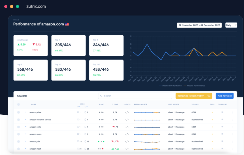Open comment icon for amazon smile
The width and height of the screenshot is (244, 155).
(x=222, y=127)
